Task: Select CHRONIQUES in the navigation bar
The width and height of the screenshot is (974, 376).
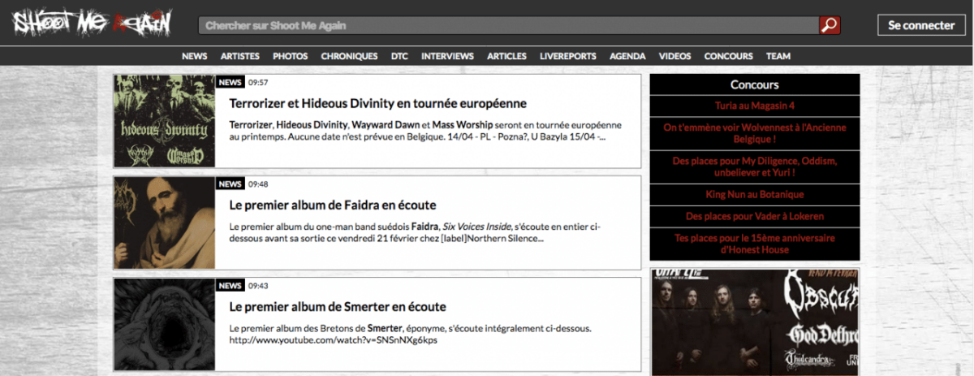Action: (x=349, y=56)
